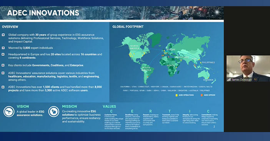Click the Philippines label on the map
270x141 pixels.
coord(208,62)
